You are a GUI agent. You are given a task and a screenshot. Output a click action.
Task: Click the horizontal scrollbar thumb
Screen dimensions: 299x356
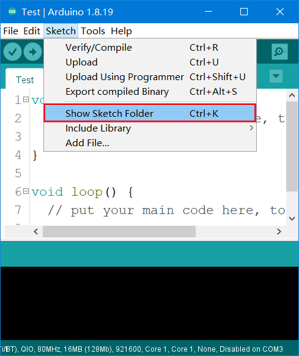[119, 232]
